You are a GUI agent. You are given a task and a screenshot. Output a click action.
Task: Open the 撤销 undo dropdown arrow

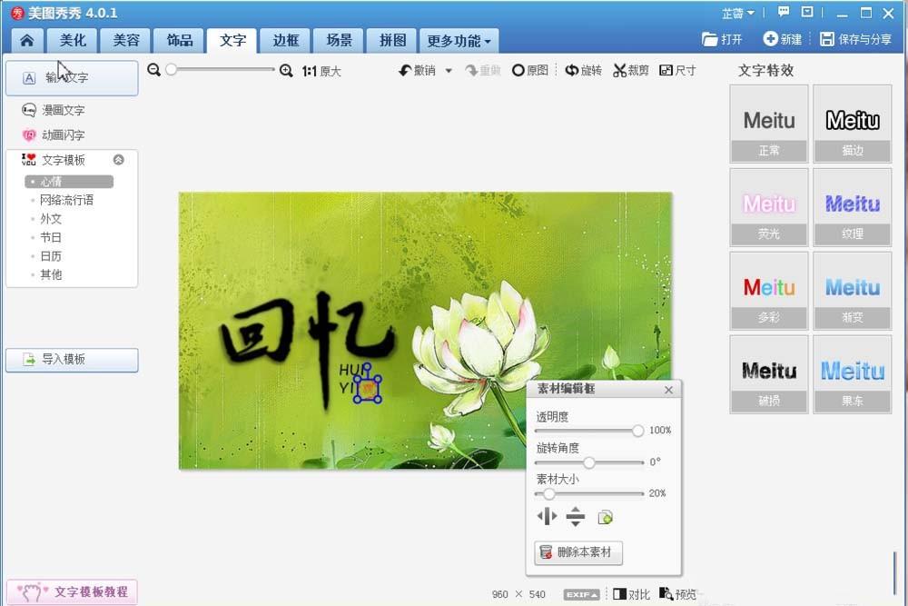point(449,70)
